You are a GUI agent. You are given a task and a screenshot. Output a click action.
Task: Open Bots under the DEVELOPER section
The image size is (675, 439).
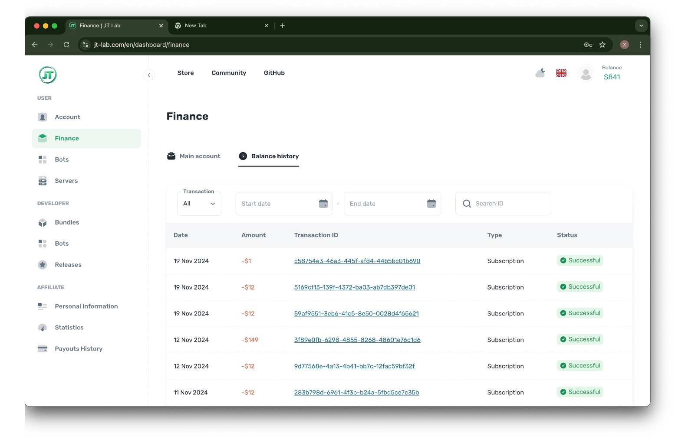point(86,244)
